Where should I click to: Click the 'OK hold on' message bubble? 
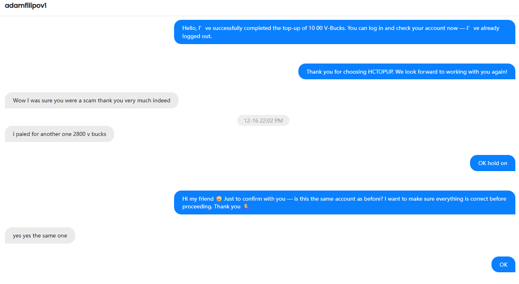pos(492,163)
